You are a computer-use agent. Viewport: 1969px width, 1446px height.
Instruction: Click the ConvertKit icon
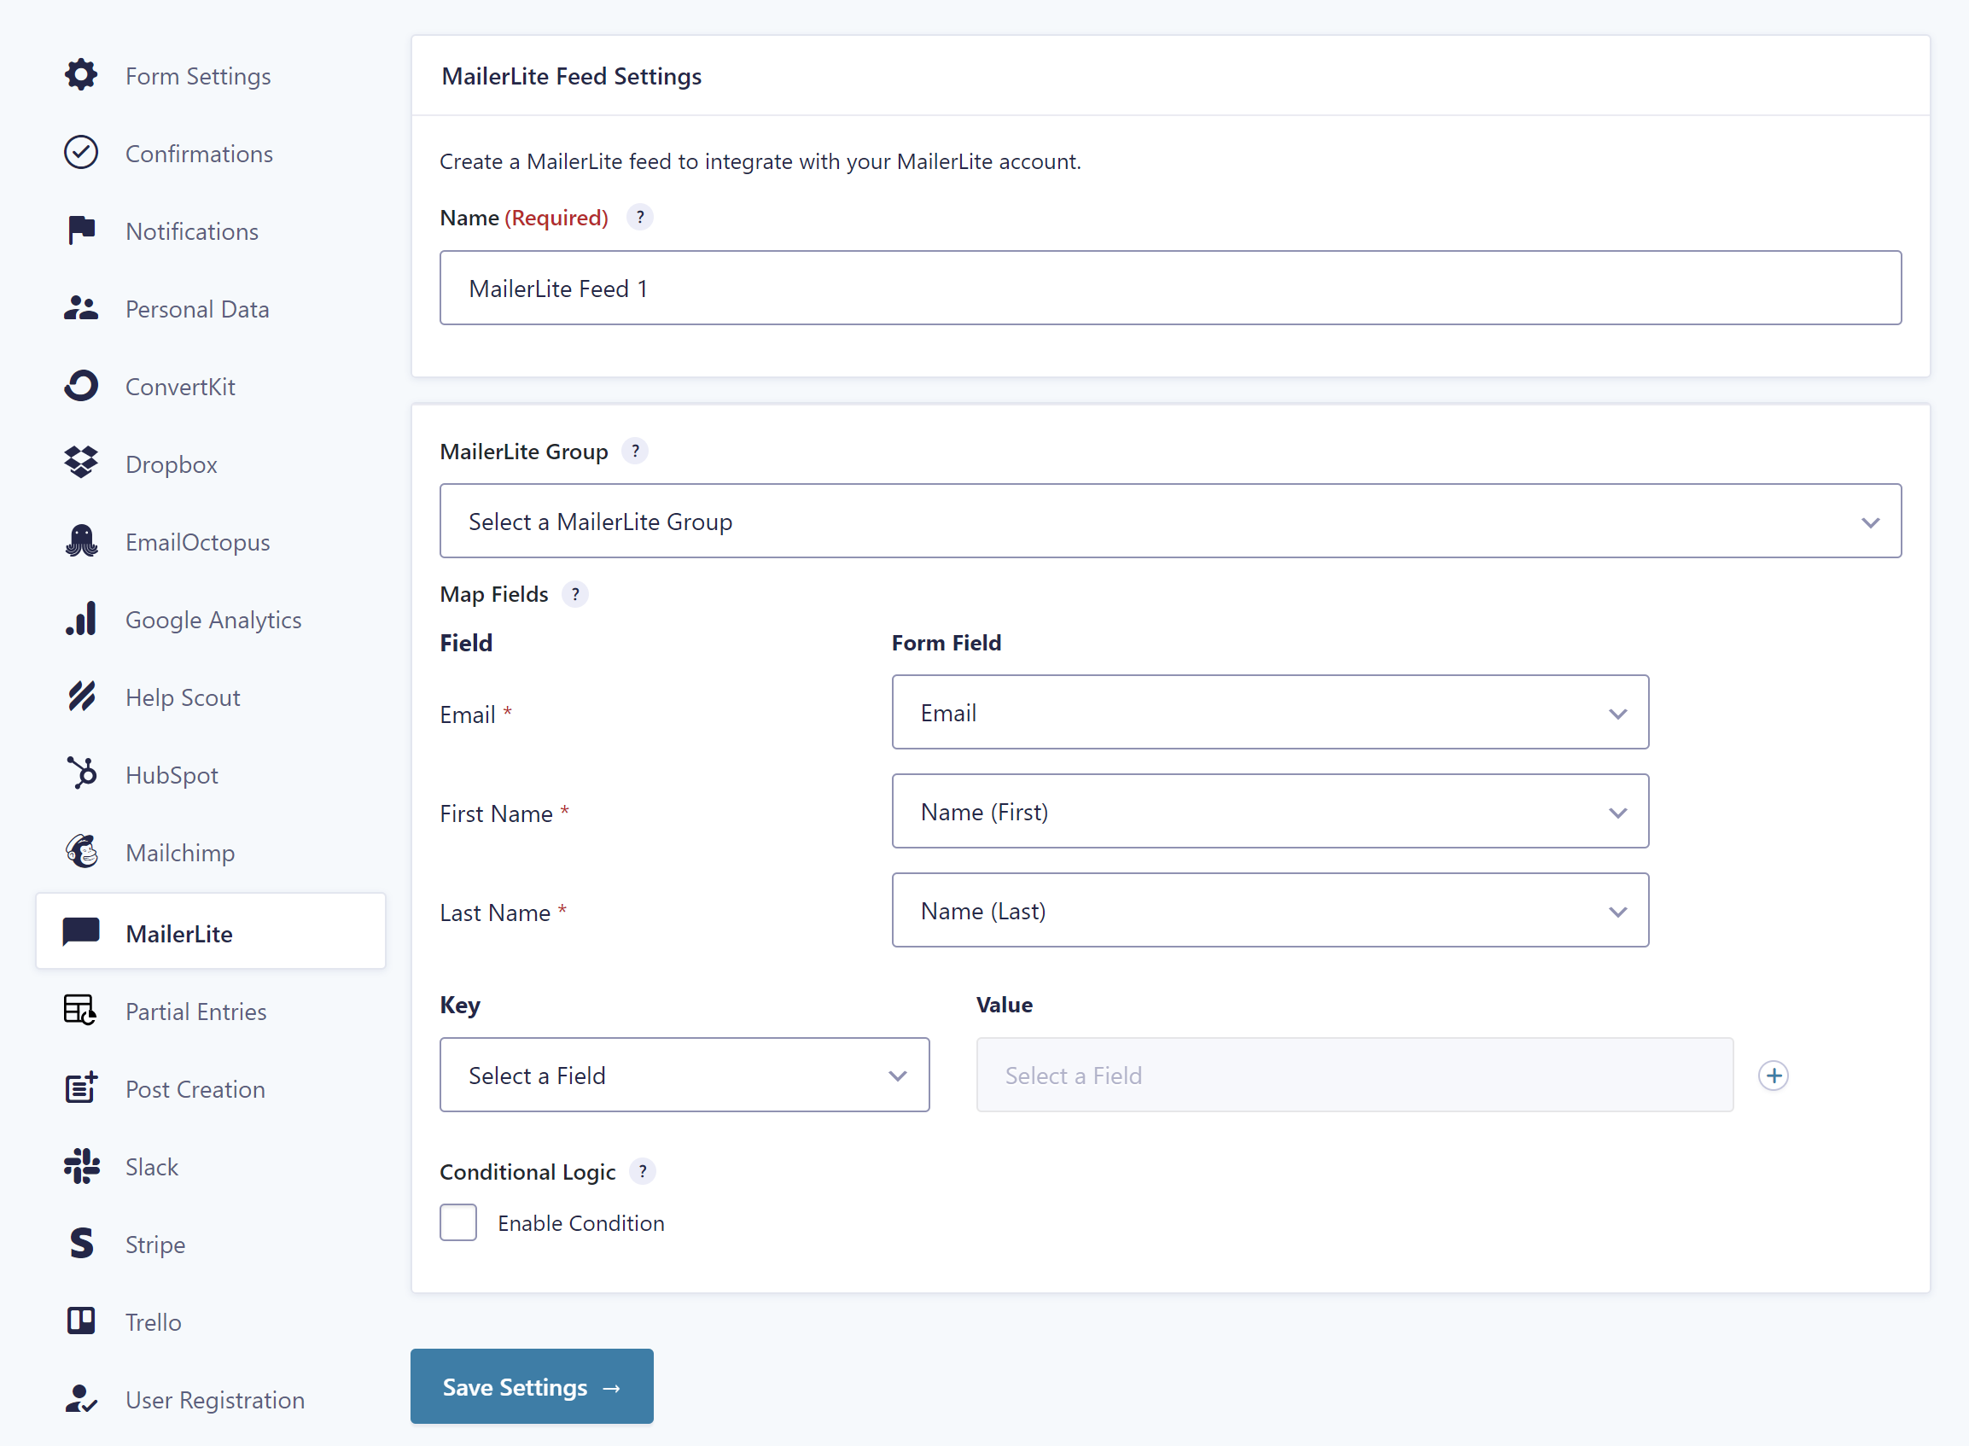tap(83, 385)
